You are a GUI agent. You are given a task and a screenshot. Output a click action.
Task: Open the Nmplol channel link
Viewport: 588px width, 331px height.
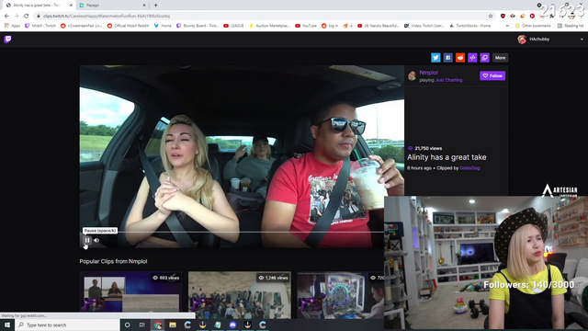[428, 73]
